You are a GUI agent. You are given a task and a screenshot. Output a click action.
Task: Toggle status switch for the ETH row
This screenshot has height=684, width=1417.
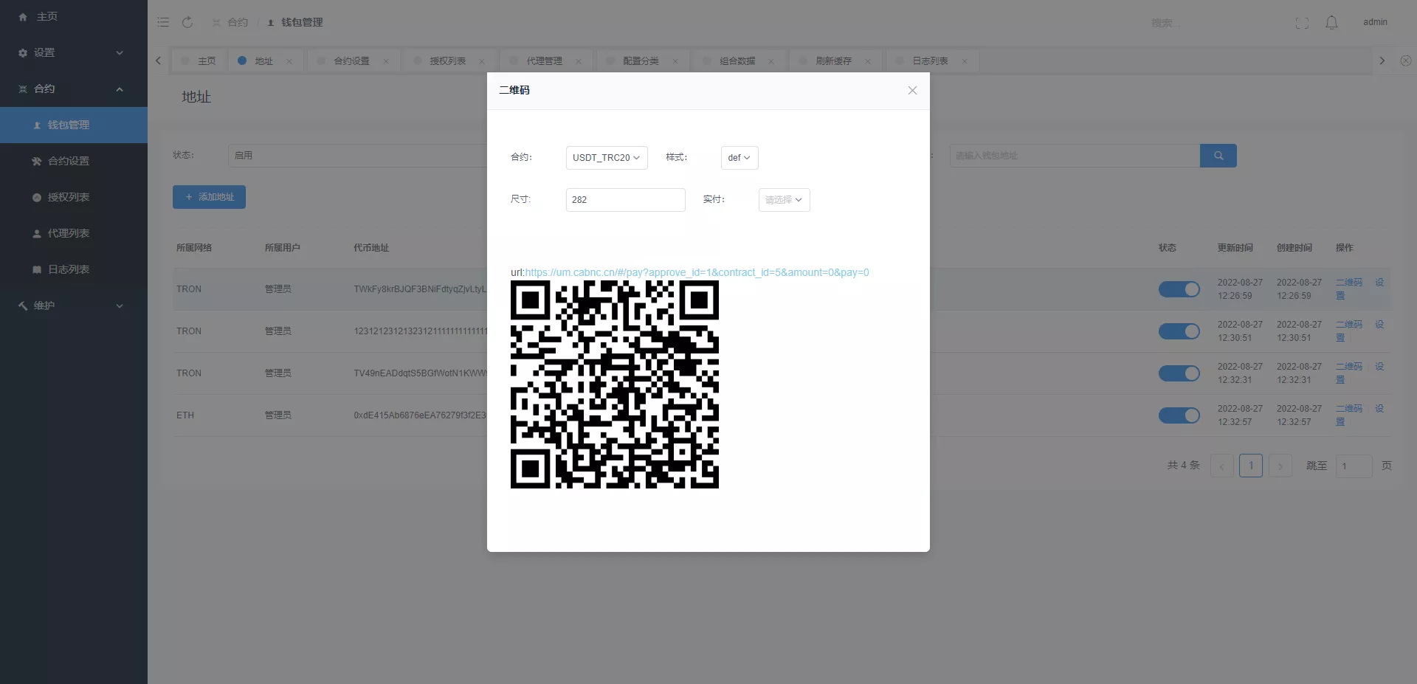1179,415
